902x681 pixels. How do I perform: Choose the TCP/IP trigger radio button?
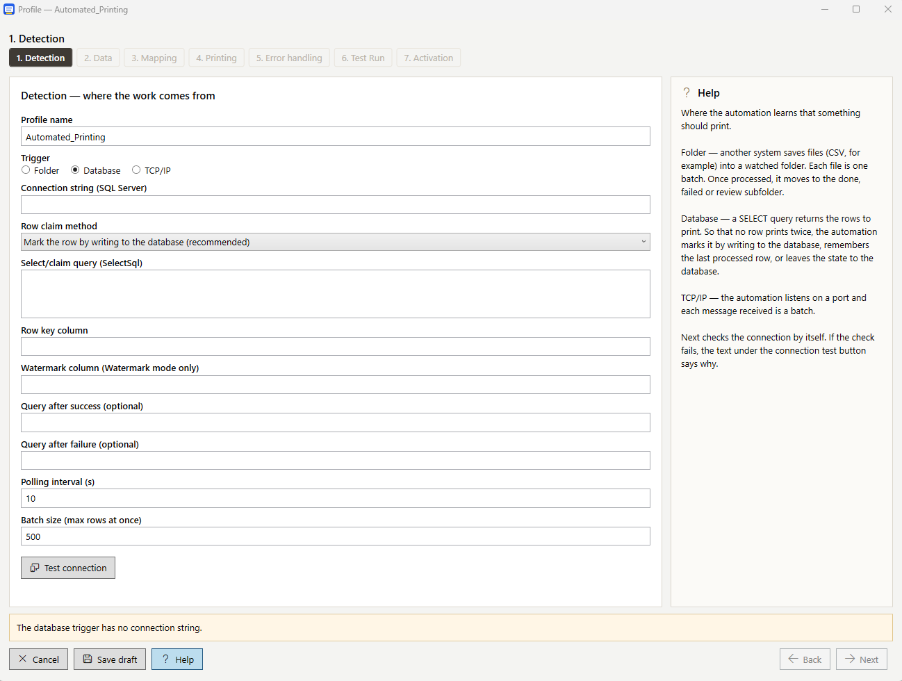point(136,170)
